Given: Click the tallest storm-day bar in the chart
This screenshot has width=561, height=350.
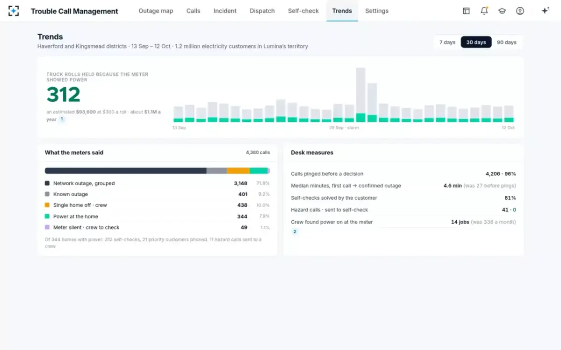Looking at the screenshot, I should pos(360,95).
